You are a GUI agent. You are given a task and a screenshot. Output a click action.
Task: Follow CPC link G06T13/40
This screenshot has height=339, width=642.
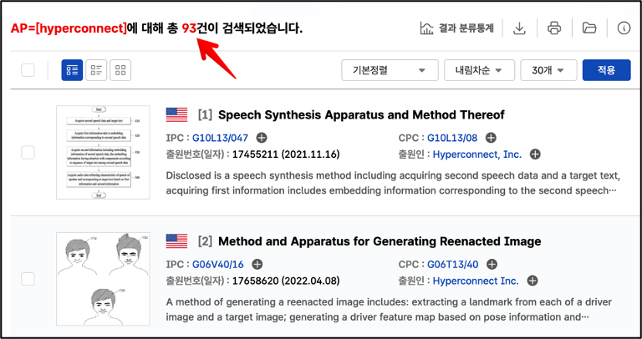pyautogui.click(x=453, y=265)
